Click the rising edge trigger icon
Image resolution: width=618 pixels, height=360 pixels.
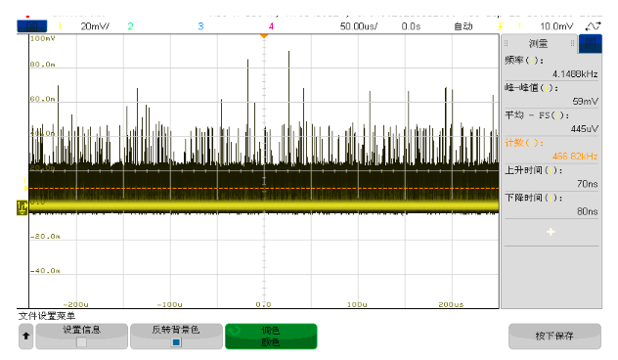click(x=500, y=26)
